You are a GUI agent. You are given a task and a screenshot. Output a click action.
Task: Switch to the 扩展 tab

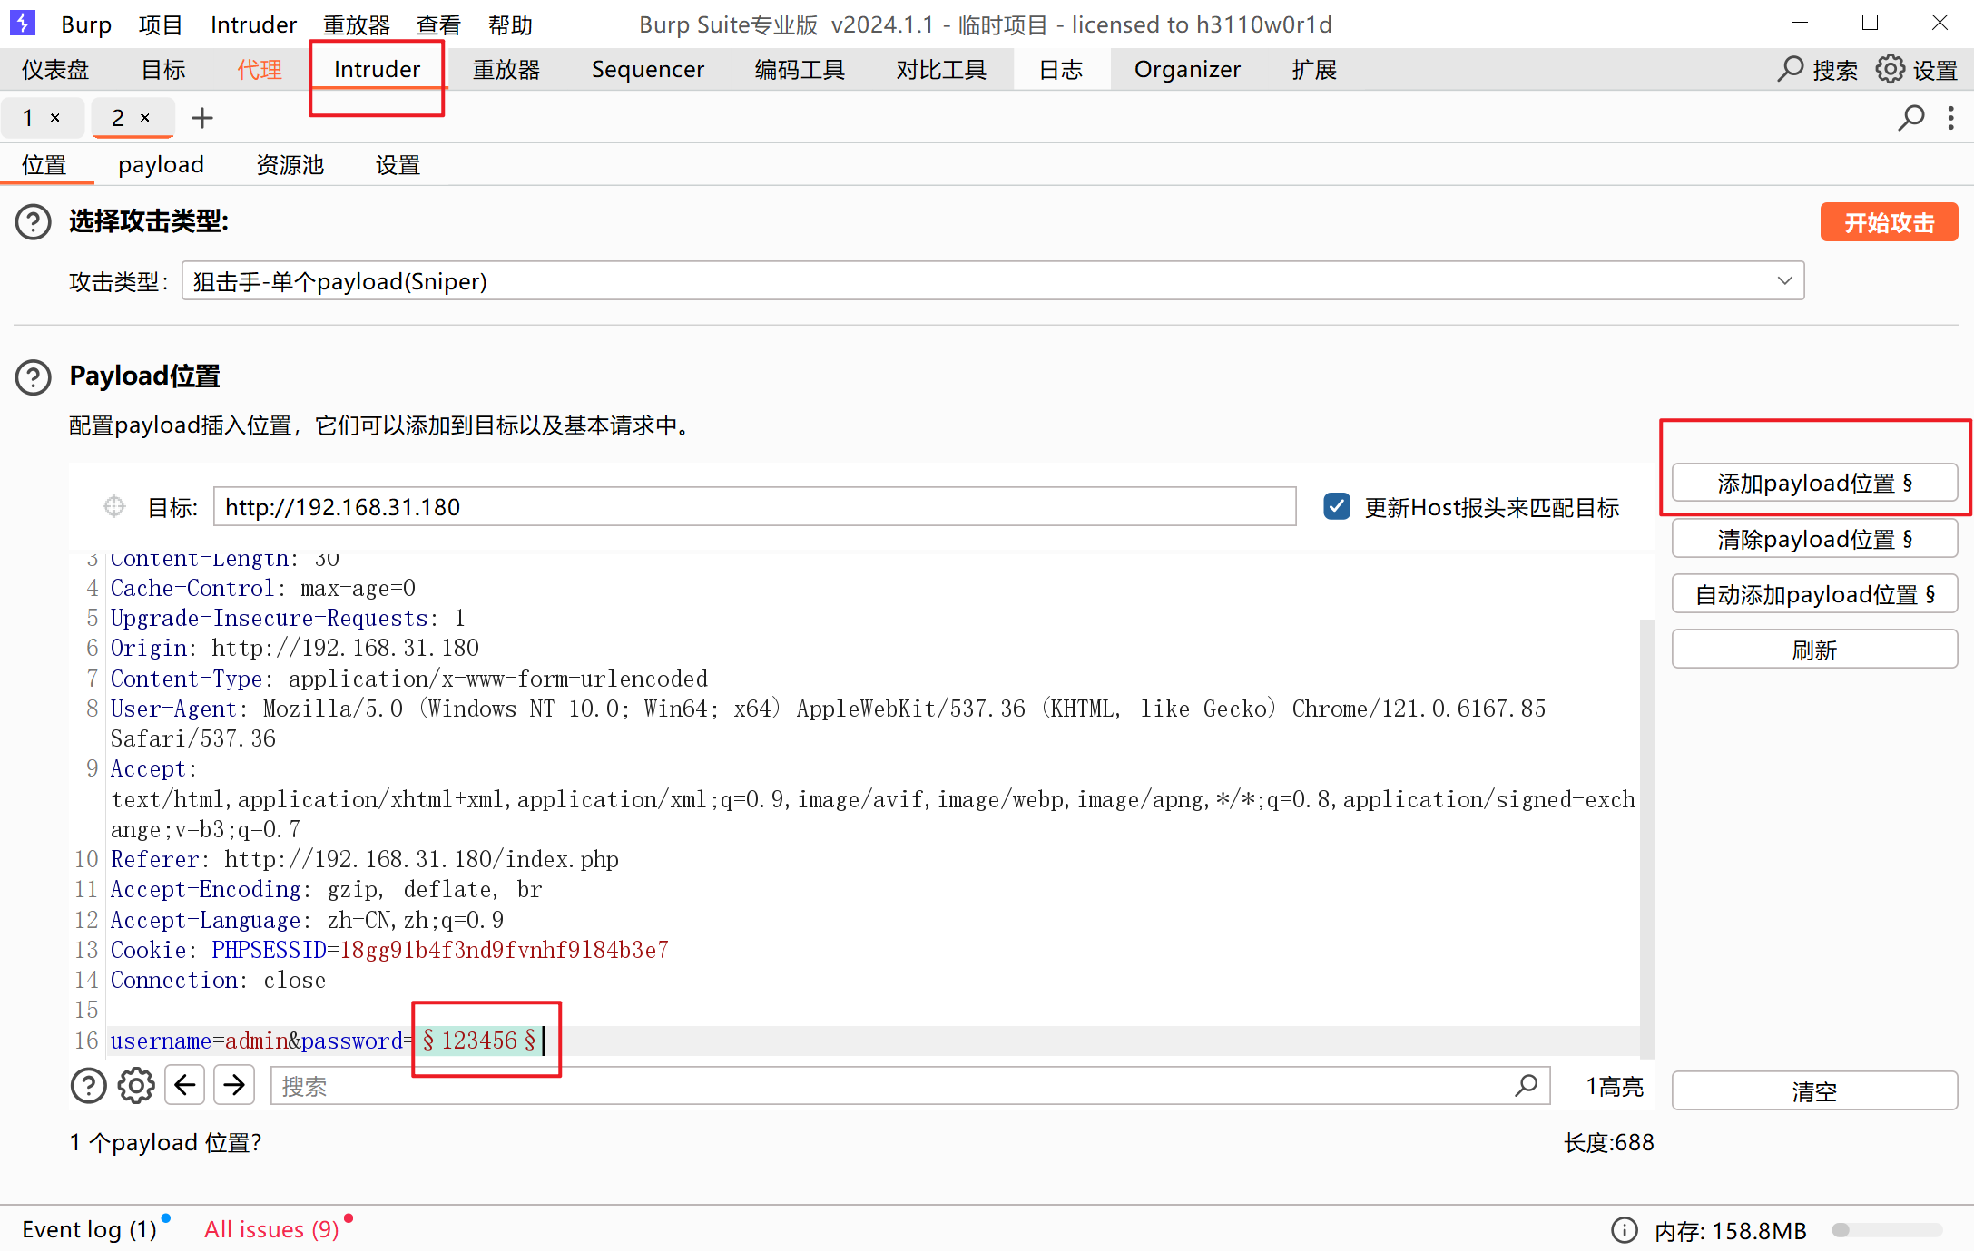point(1314,70)
